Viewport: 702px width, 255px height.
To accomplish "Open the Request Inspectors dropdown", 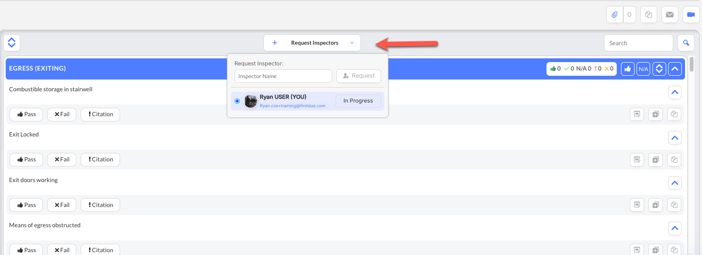I will tap(312, 43).
